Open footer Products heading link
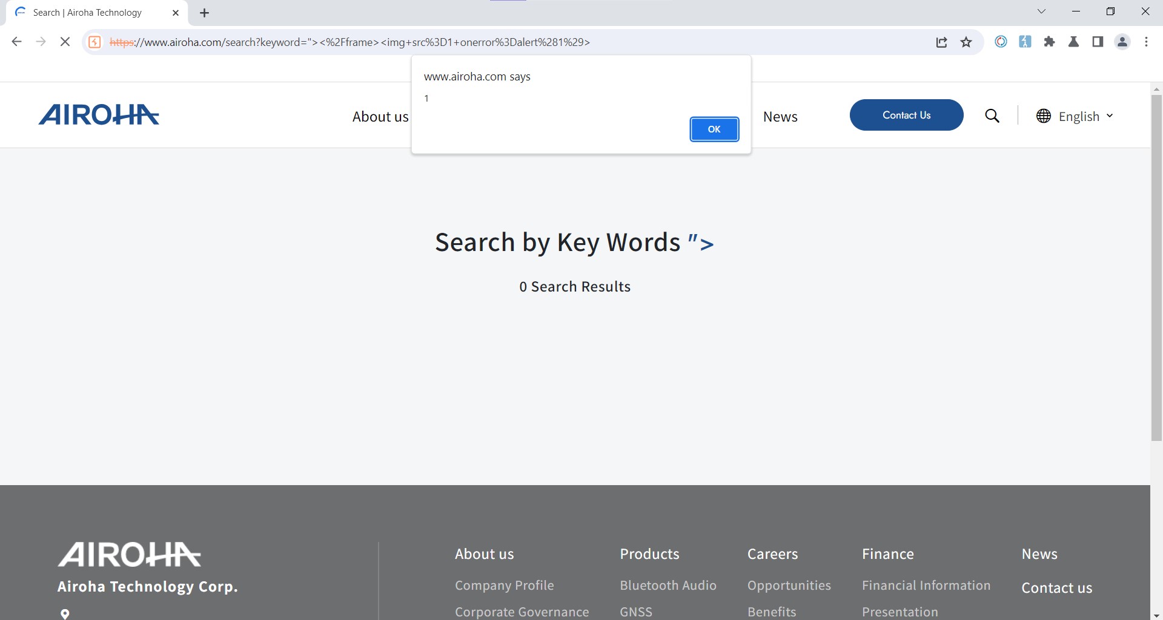 [649, 554]
